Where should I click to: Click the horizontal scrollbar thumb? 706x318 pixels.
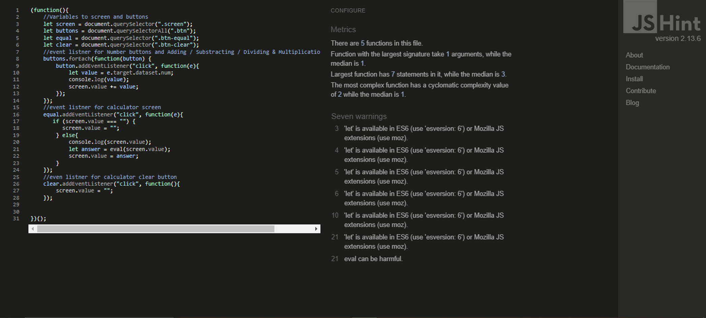pyautogui.click(x=155, y=229)
